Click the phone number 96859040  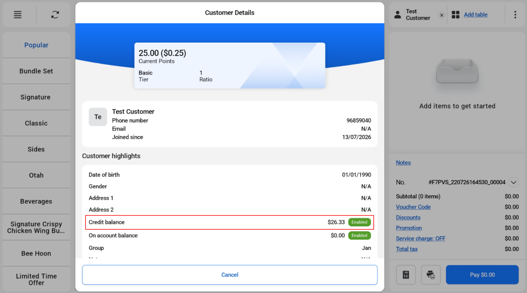tap(359, 120)
